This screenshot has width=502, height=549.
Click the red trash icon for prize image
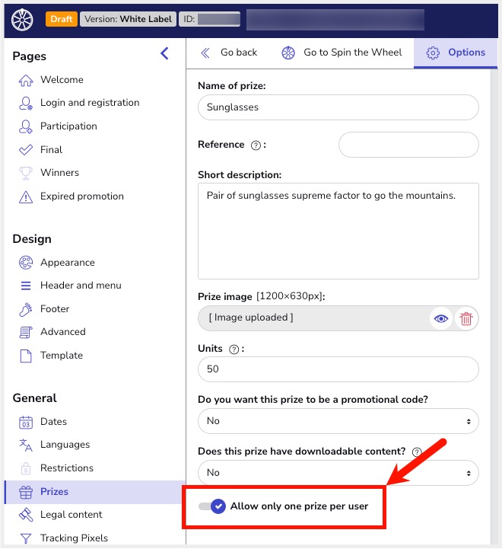466,318
